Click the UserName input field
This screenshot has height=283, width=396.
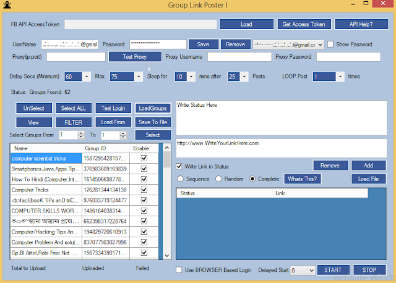(69, 44)
